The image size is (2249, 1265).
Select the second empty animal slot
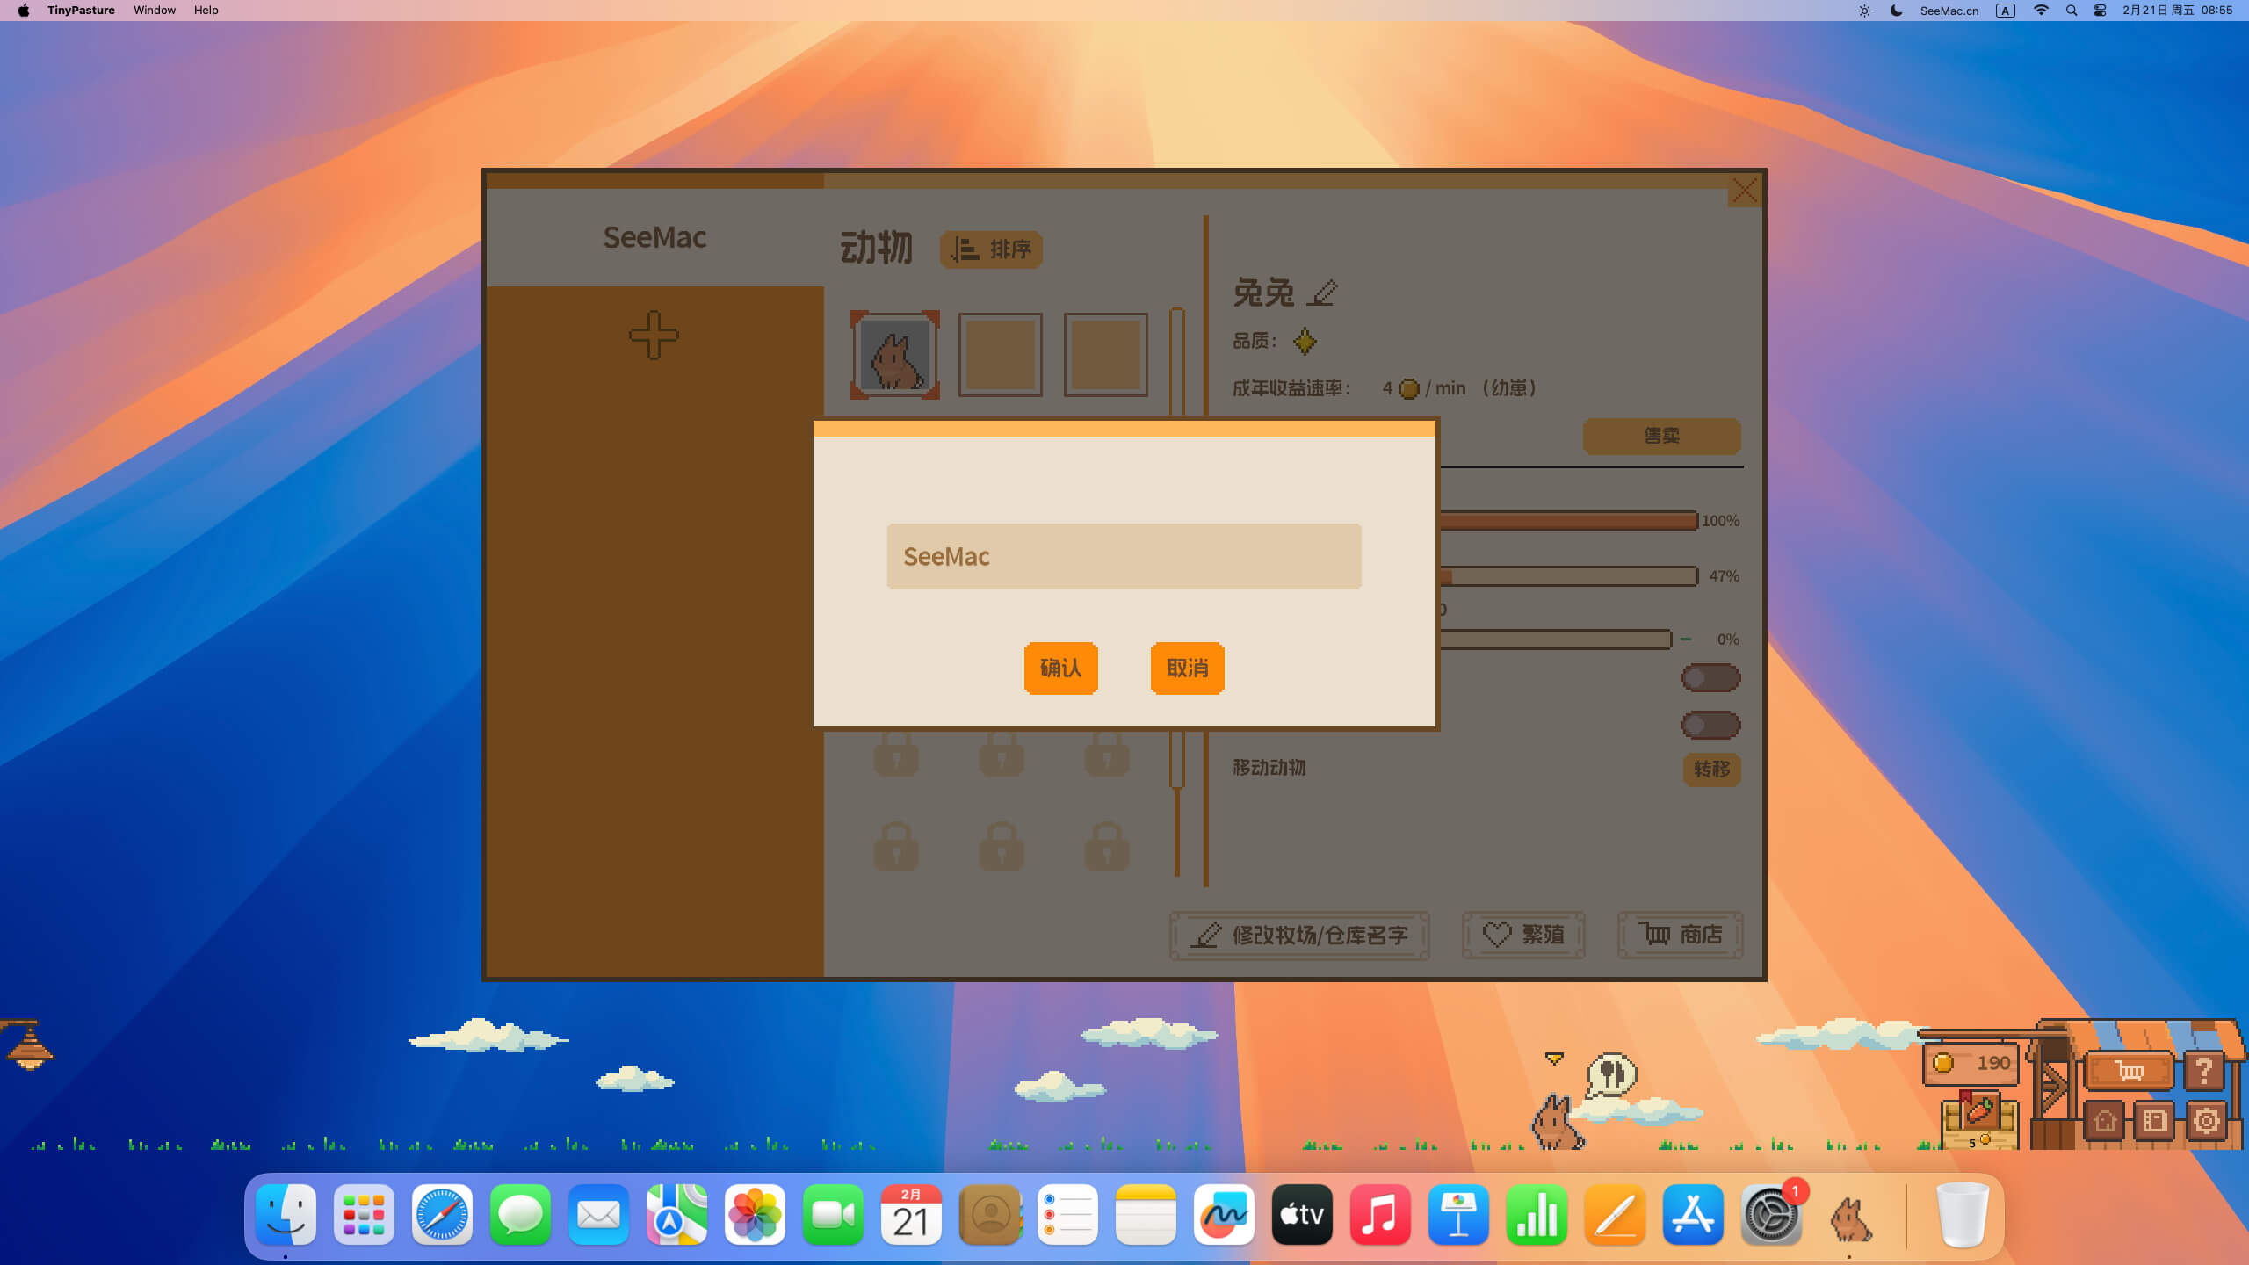pyautogui.click(x=1000, y=355)
